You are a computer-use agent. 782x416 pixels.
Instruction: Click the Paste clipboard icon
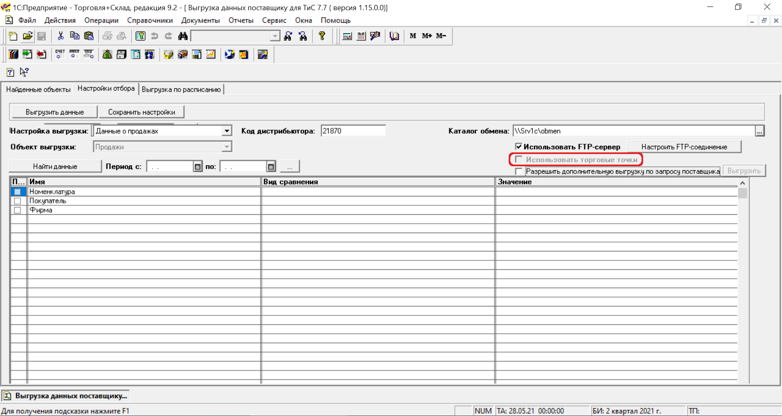click(89, 36)
